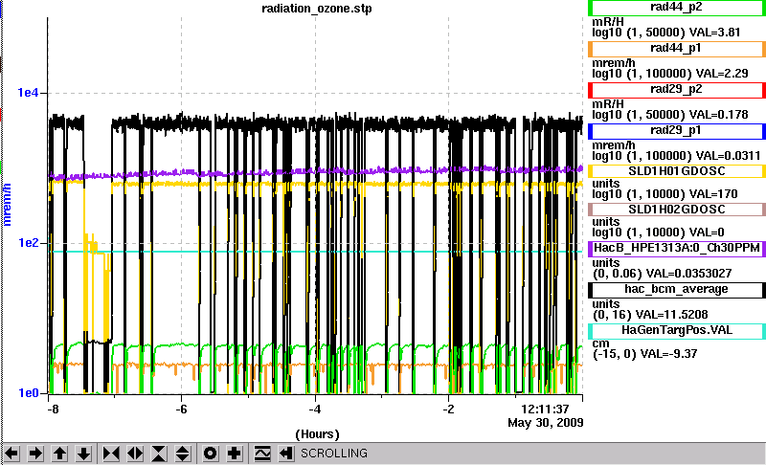Image resolution: width=766 pixels, height=465 pixels.
Task: Pan the plot left with arrow button
Action: tap(11, 454)
